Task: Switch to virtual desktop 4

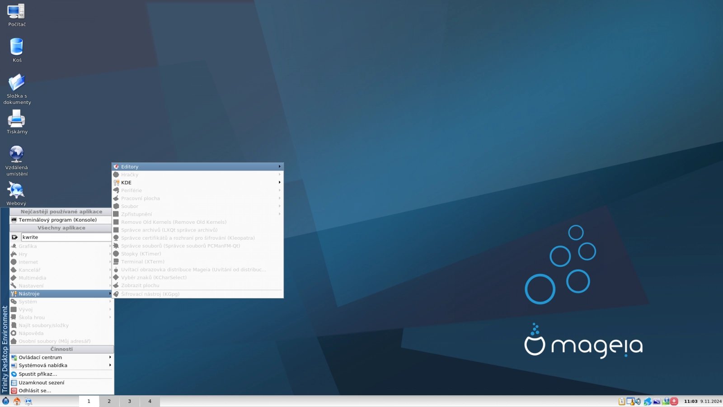Action: 150,401
